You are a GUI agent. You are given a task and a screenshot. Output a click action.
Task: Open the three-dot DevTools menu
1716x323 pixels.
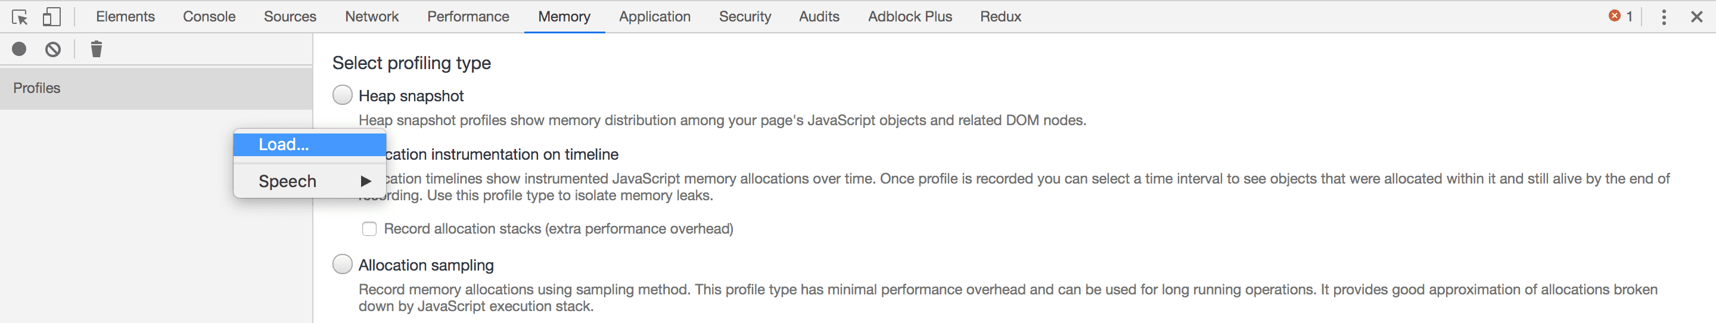[1664, 17]
